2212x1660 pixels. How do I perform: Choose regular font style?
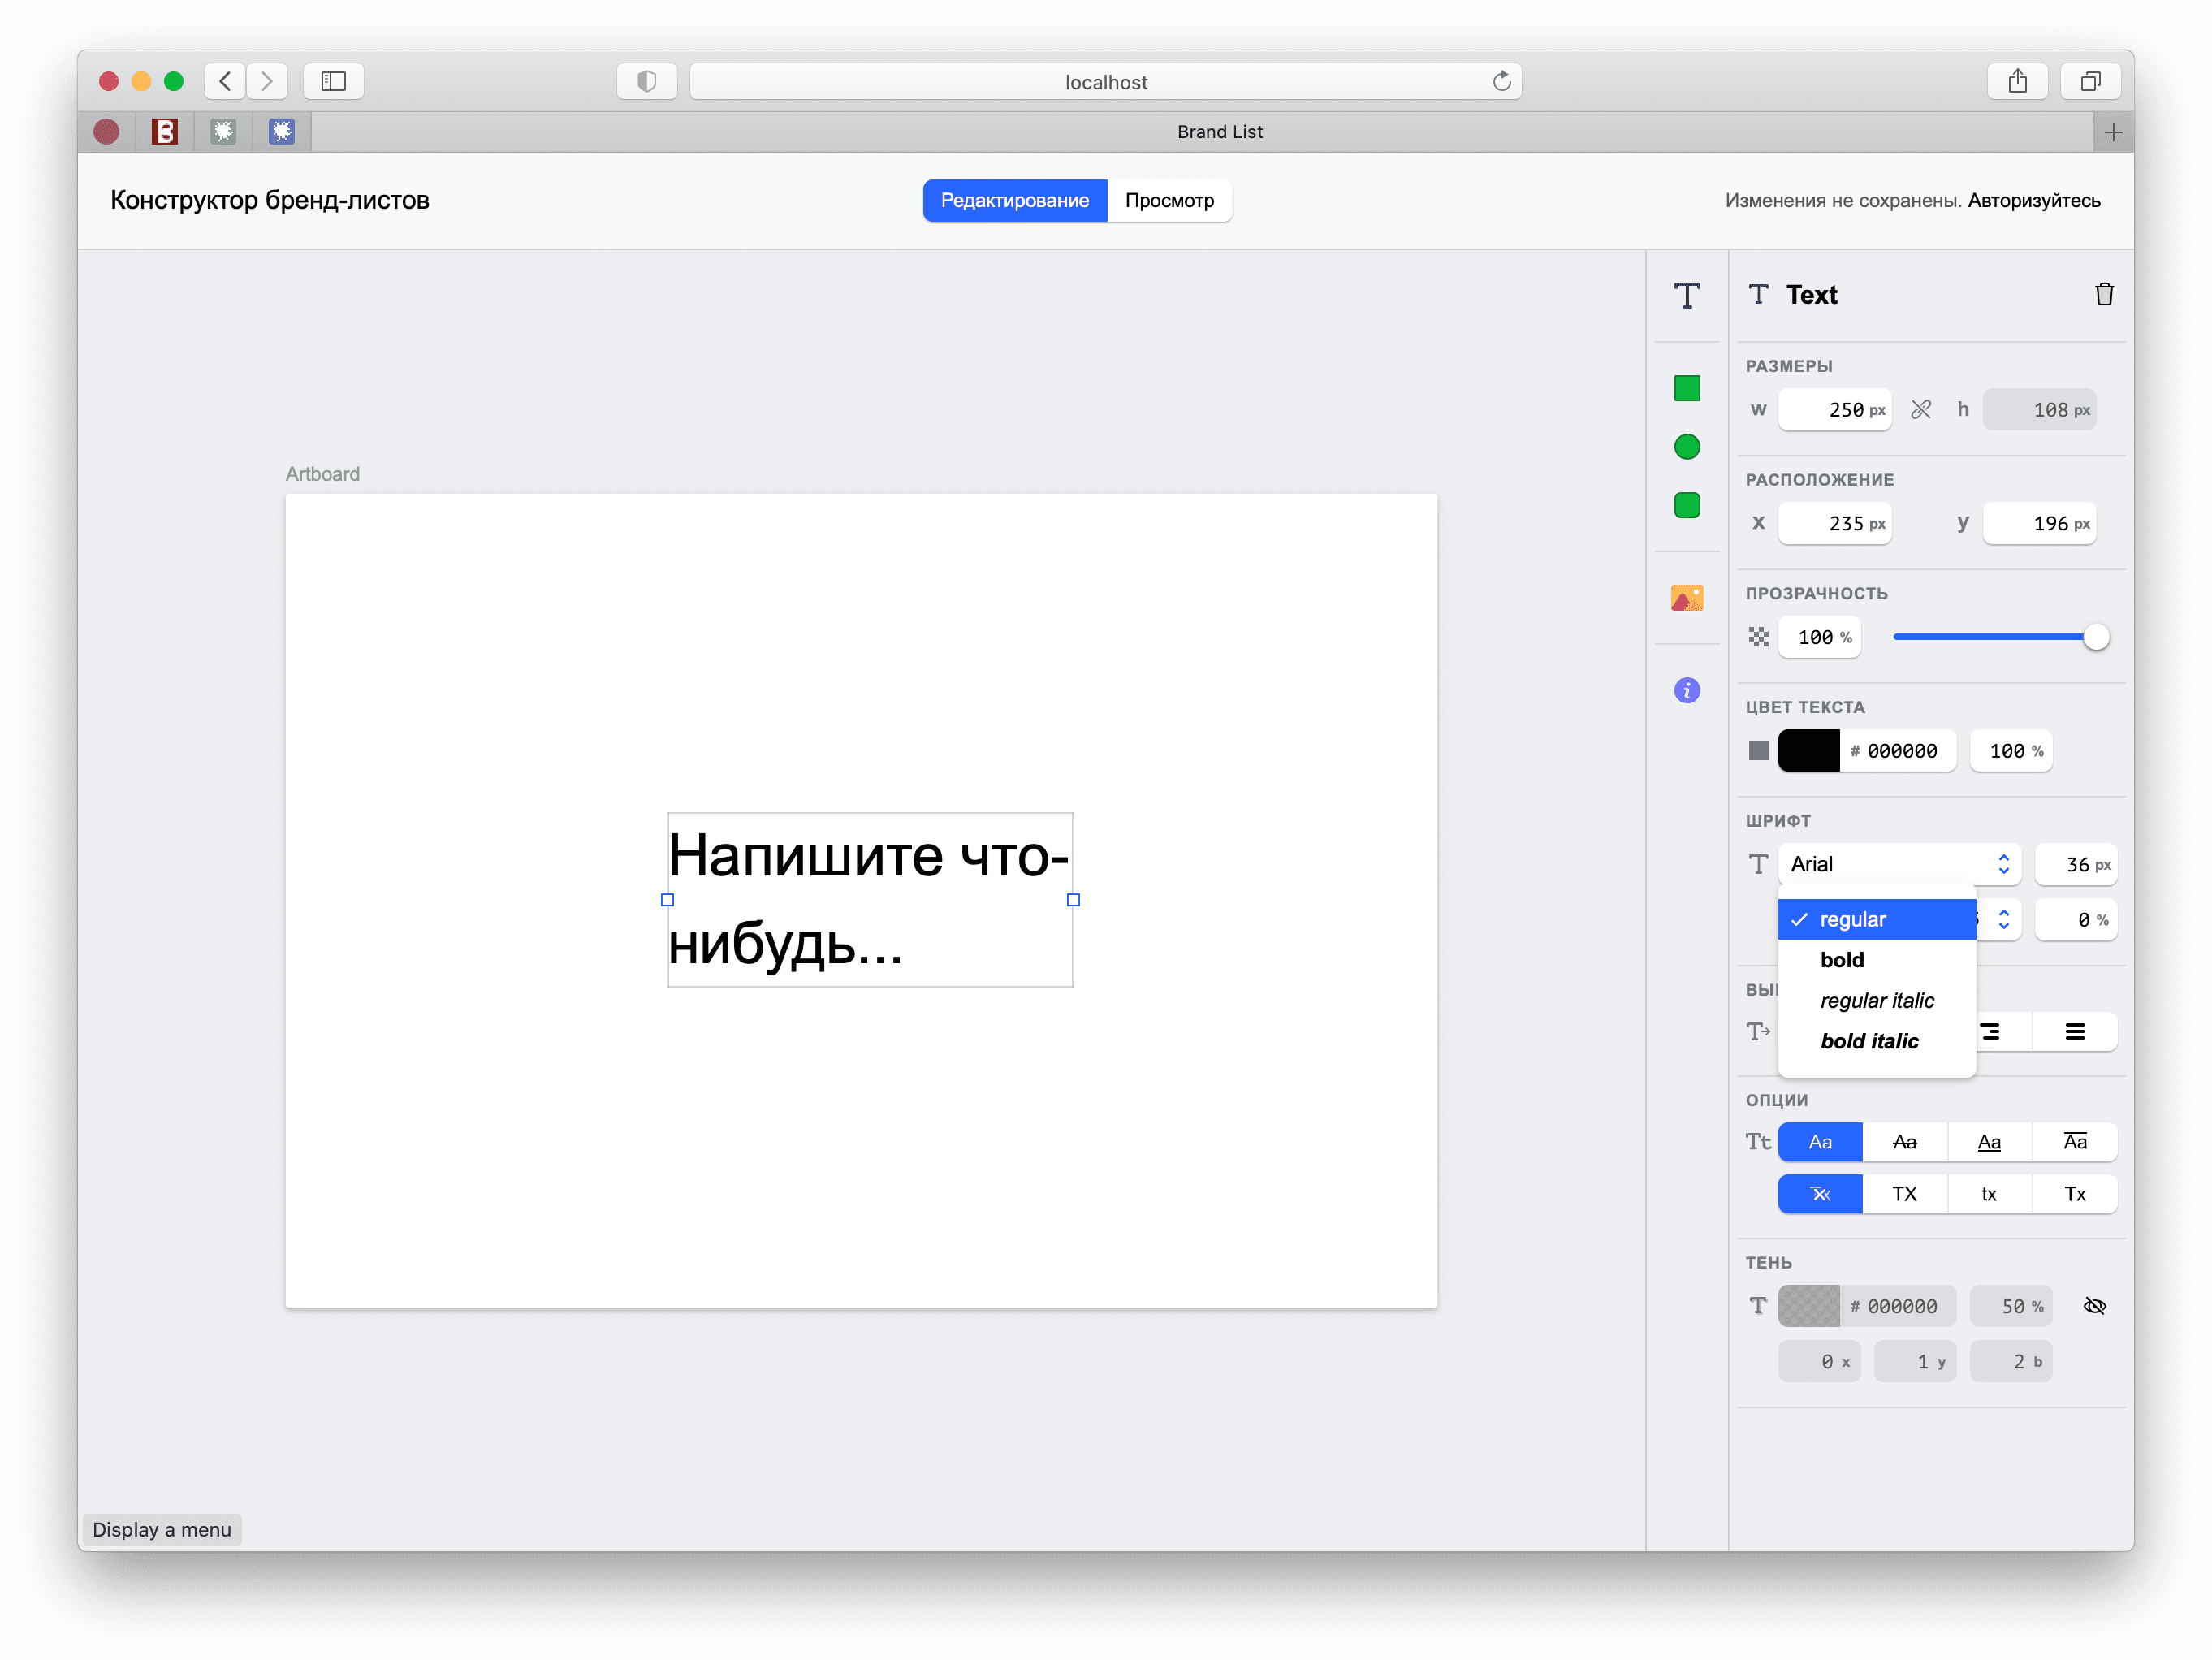click(1876, 919)
